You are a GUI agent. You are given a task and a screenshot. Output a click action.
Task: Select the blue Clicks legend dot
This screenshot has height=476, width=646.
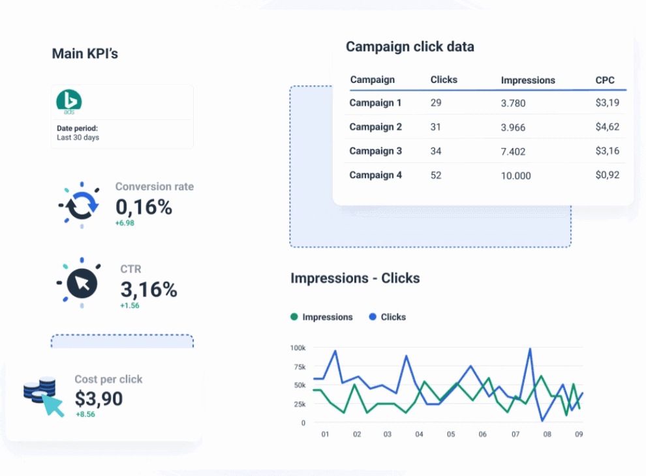pyautogui.click(x=372, y=317)
